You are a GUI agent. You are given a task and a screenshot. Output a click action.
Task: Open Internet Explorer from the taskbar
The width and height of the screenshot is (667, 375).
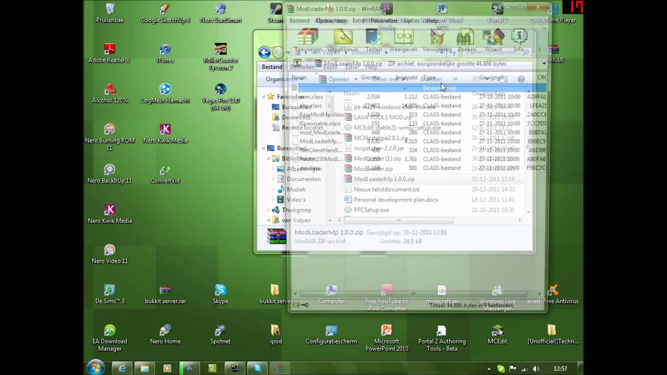pos(122,368)
